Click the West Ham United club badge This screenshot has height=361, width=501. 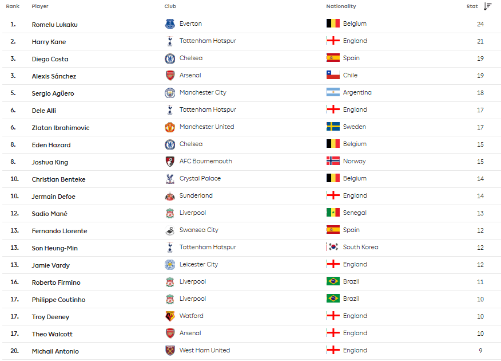(x=170, y=351)
